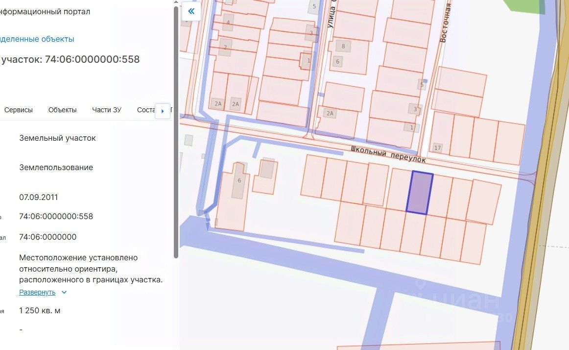Open the Выделенные объекты link
Image resolution: width=569 pixels, height=350 pixels.
pos(37,39)
